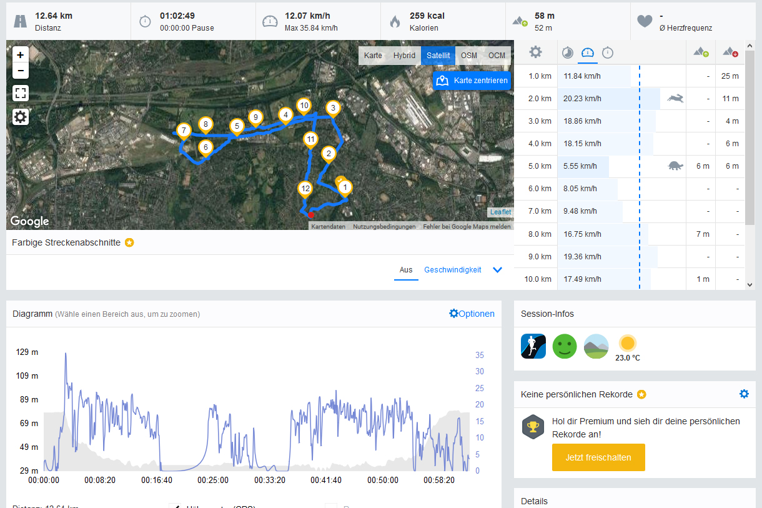Click the green smiley mood icon
The width and height of the screenshot is (762, 508).
pos(565,346)
